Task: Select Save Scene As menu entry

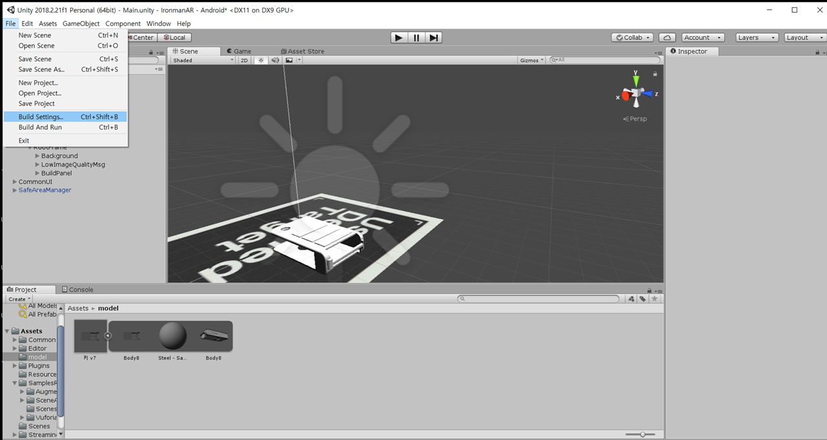Action: click(x=65, y=69)
